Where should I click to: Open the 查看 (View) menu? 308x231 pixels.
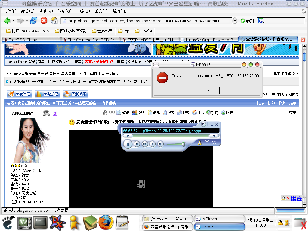tap(46, 11)
